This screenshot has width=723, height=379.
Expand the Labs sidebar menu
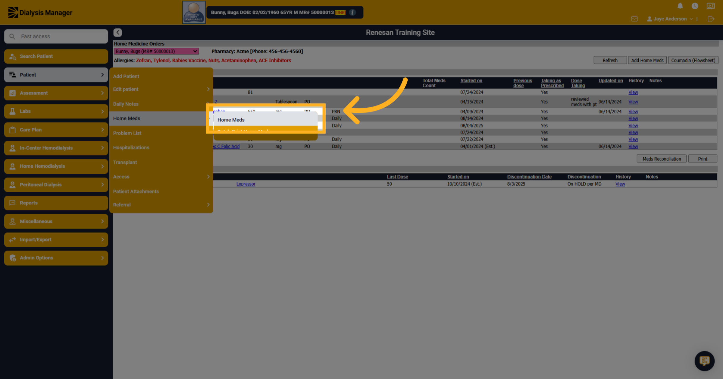pyautogui.click(x=56, y=111)
